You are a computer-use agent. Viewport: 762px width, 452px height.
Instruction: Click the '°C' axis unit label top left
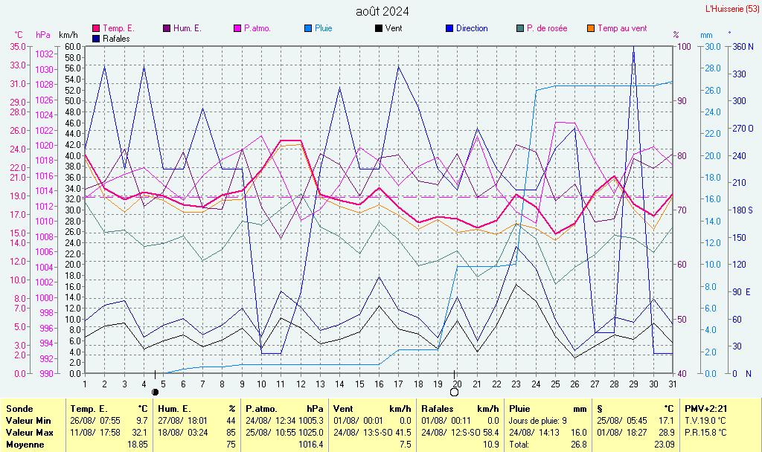19,35
